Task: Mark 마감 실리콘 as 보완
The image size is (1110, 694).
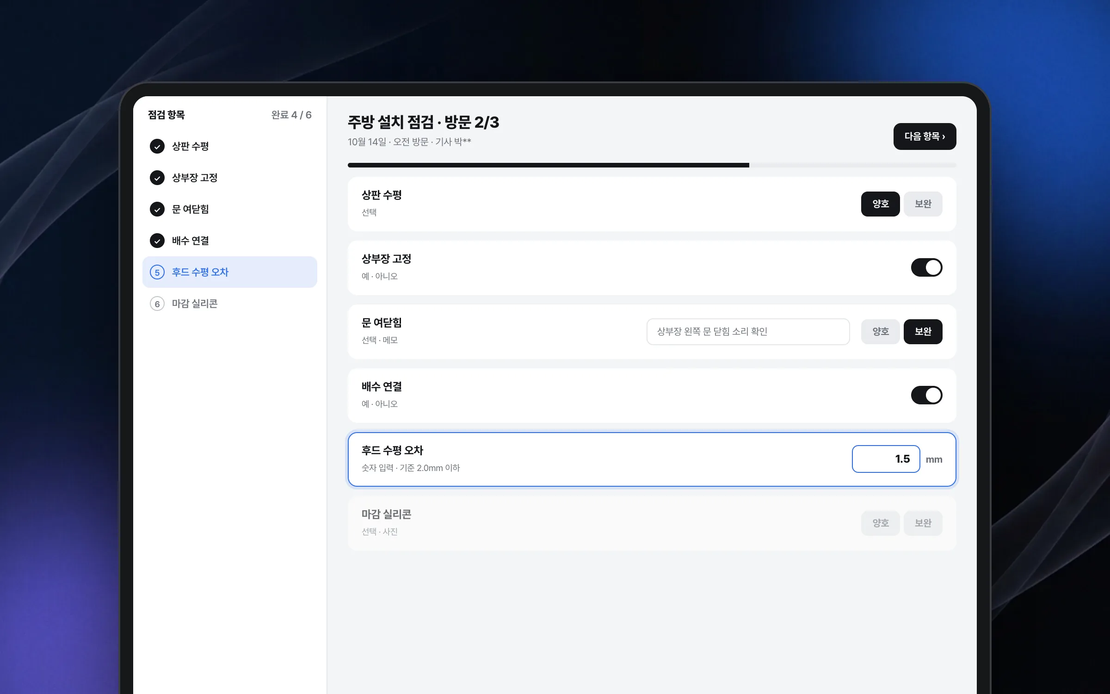Action: (923, 523)
